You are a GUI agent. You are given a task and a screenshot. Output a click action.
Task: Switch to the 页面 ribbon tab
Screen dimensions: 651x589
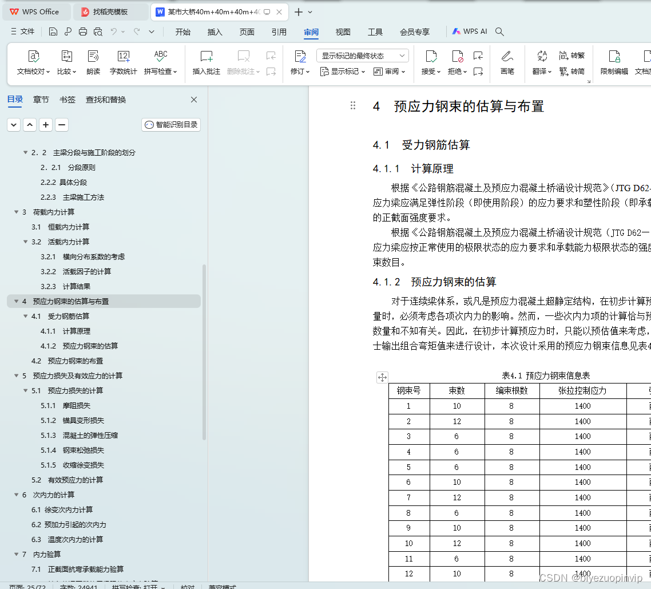click(x=247, y=32)
